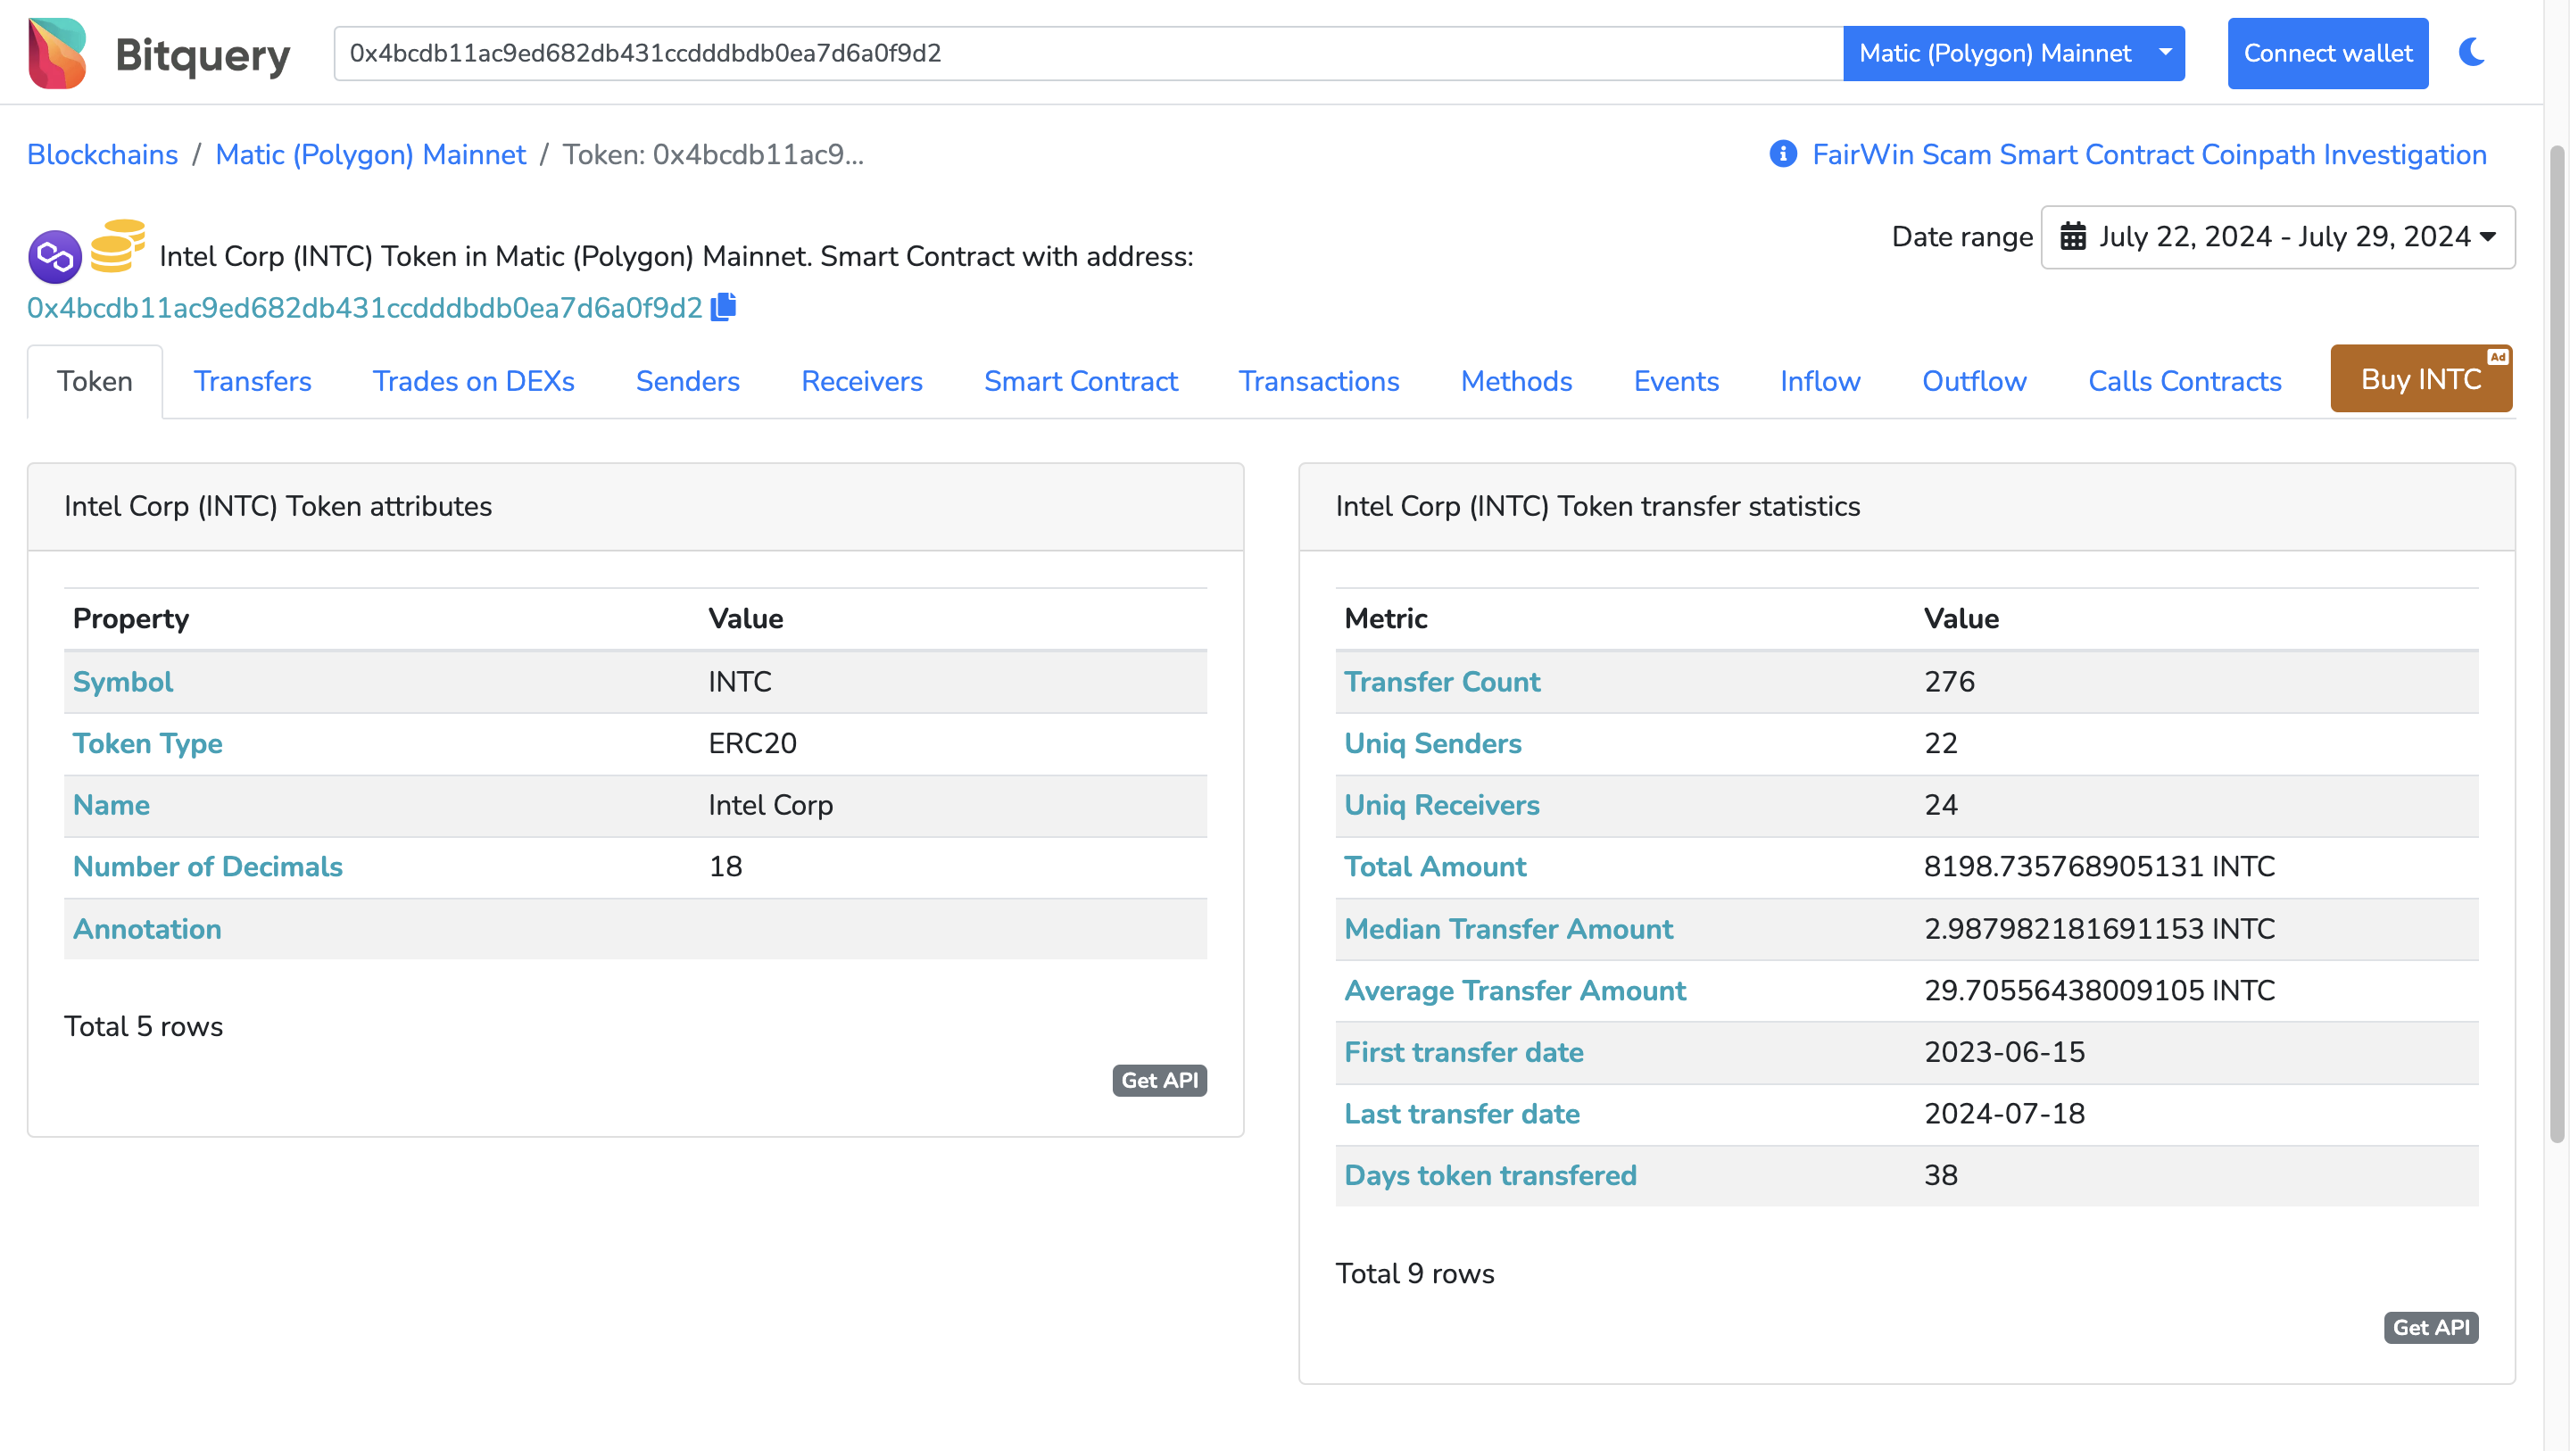This screenshot has width=2570, height=1451.
Task: Click Get API in transfer statistics panel
Action: point(2430,1327)
